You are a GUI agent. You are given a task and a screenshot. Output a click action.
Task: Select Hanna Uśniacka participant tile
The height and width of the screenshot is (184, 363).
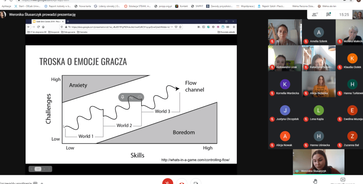tap(319, 136)
